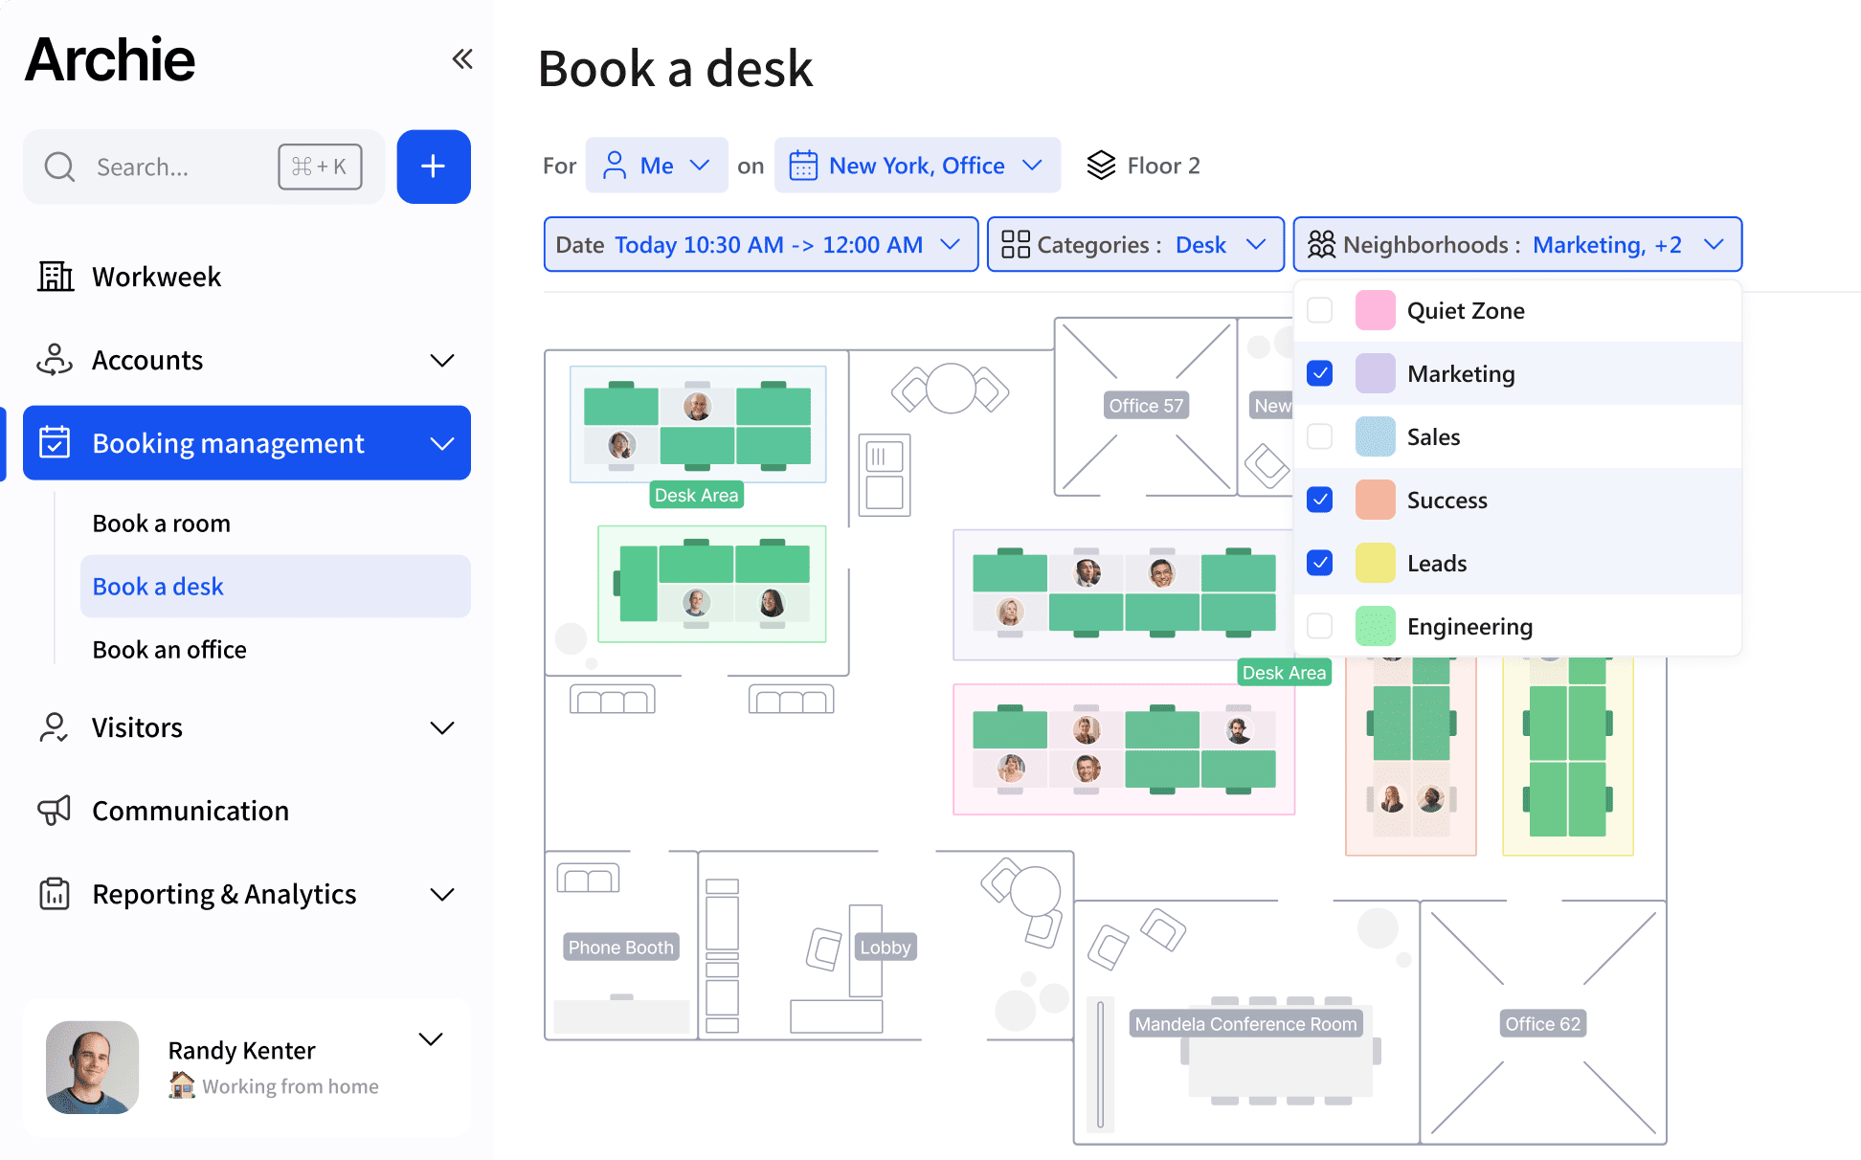Uncheck the Success neighborhood checkbox
Screen dimensions: 1861x1160
1320,500
